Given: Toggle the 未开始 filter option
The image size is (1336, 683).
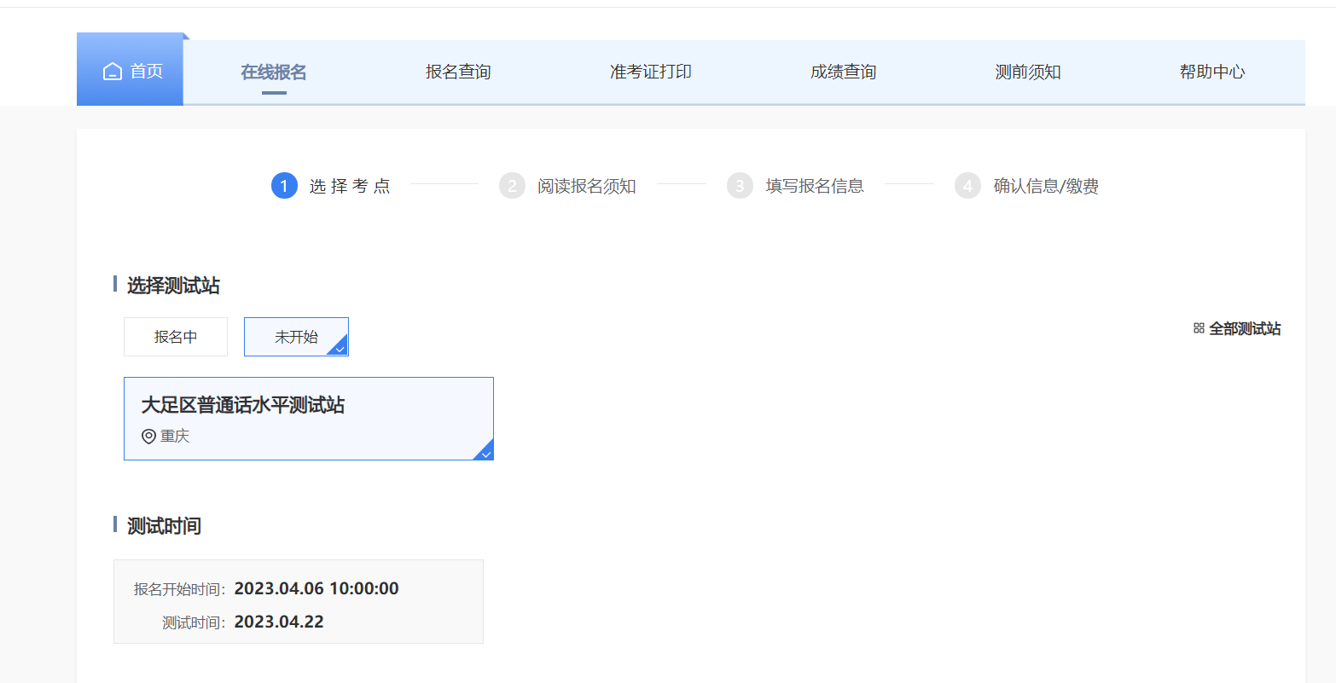Looking at the screenshot, I should (x=296, y=337).
